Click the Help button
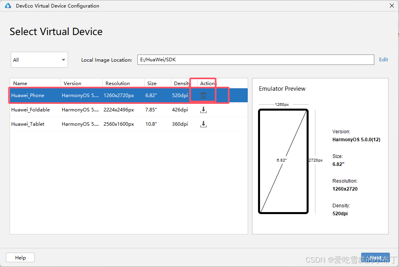Screen dimensions: 399x267 pos(20,257)
